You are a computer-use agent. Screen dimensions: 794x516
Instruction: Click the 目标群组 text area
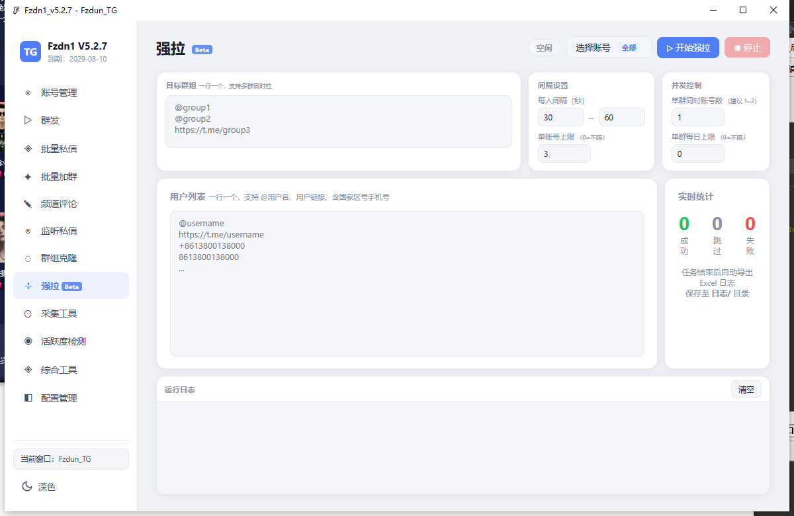[x=338, y=122]
